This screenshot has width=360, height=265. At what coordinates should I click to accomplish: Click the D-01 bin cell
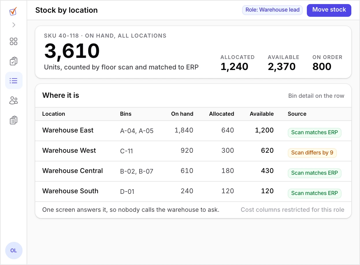[127, 192]
